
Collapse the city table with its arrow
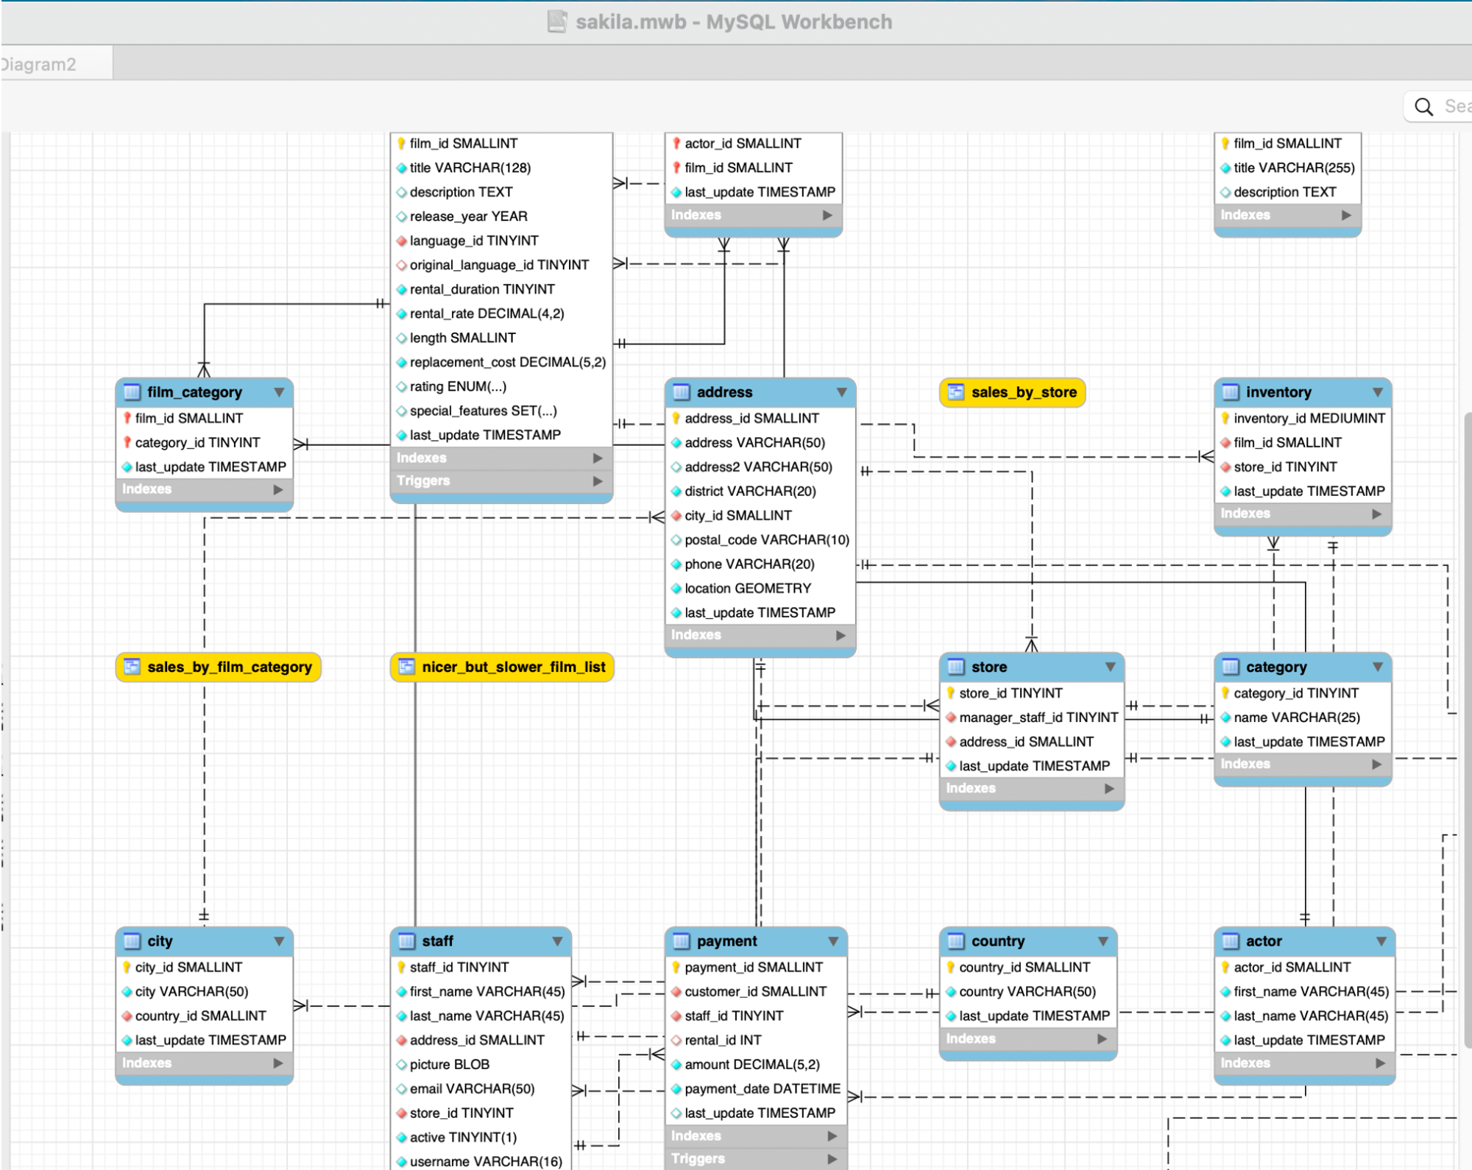point(279,941)
